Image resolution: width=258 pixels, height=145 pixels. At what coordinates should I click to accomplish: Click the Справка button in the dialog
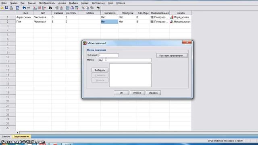click(x=153, y=93)
